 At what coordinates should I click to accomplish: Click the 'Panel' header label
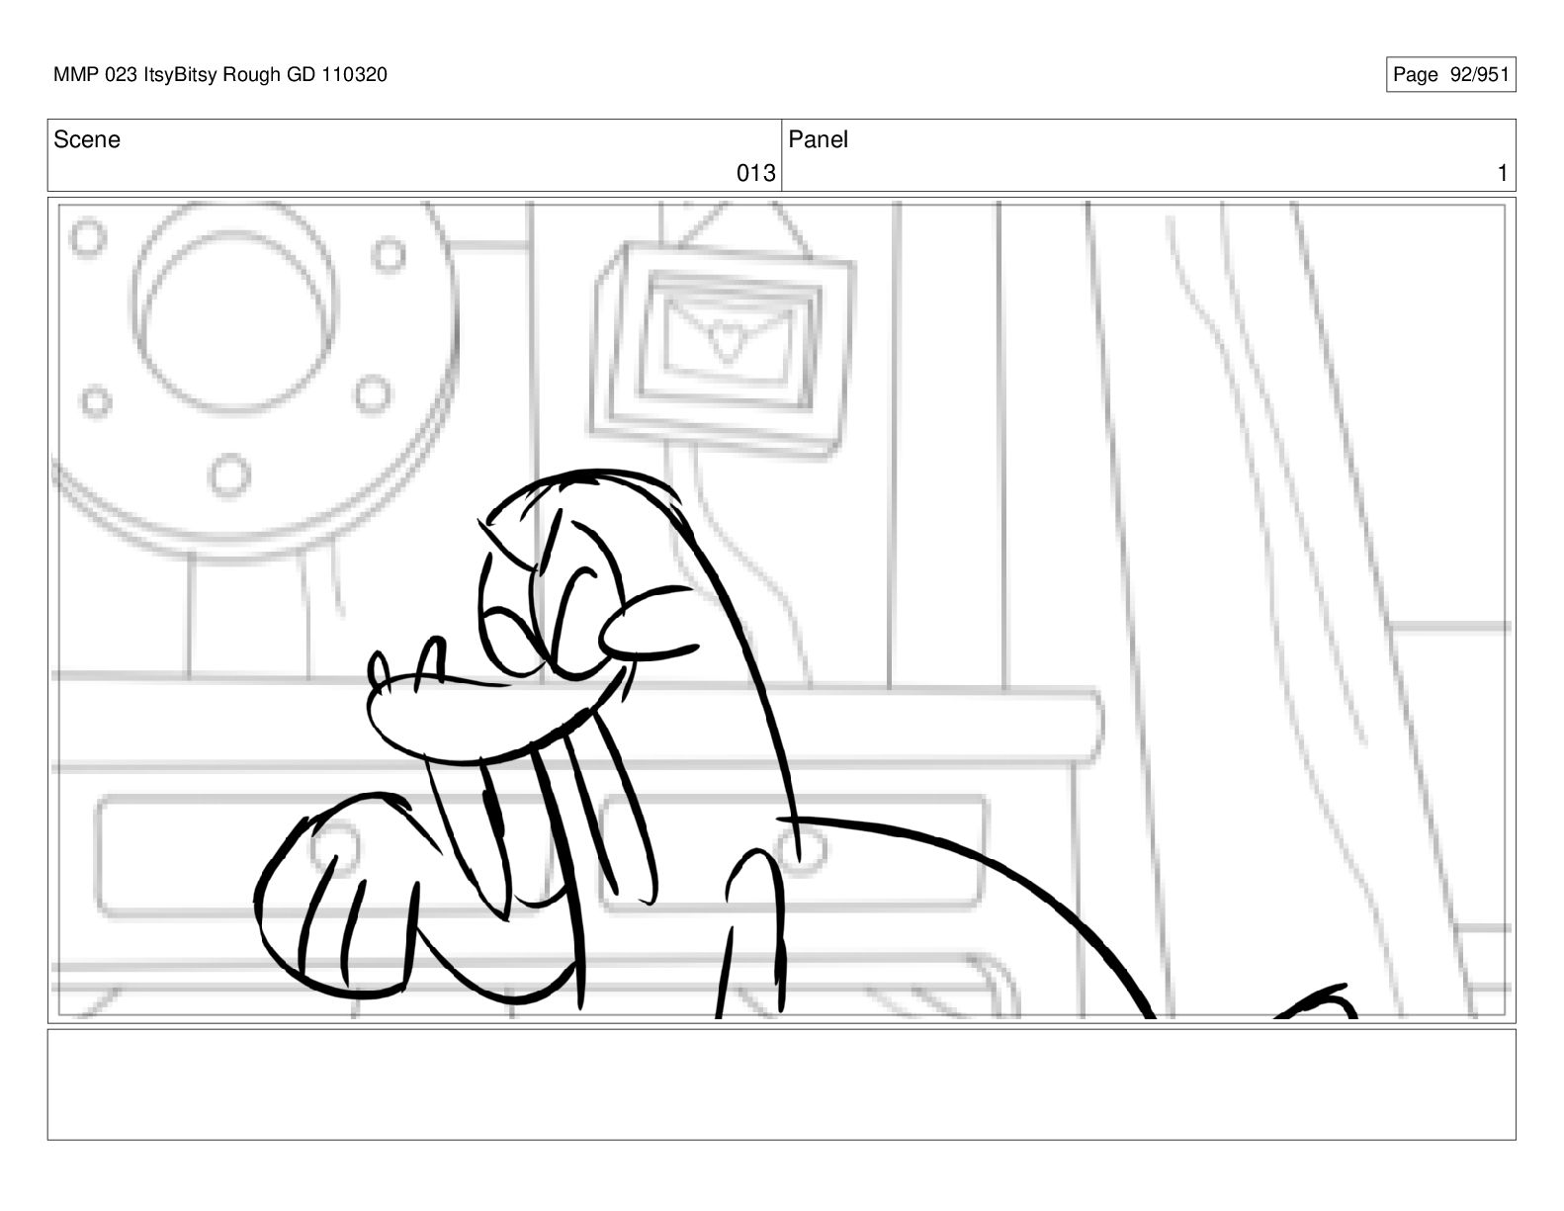818,140
